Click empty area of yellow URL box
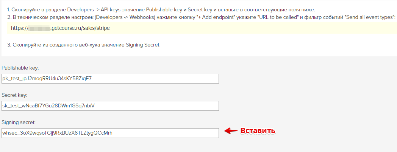Image resolution: width=397 pixels, height=152 pixels. tap(253, 28)
